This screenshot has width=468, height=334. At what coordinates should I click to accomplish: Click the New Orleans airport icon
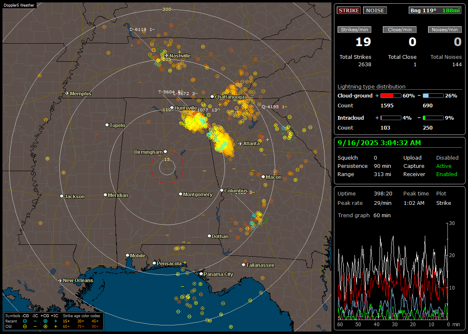point(60,281)
